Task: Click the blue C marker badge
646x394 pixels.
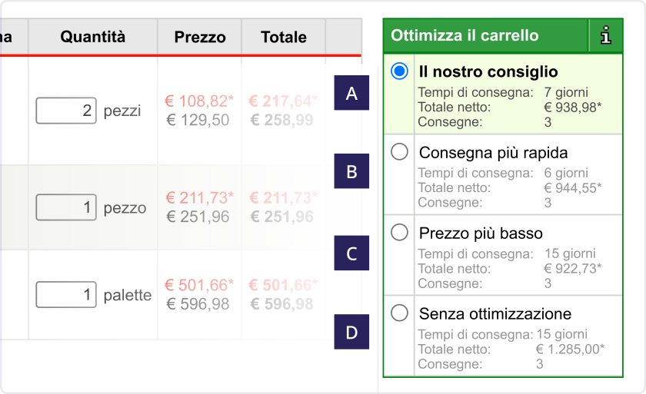Action: click(x=351, y=253)
